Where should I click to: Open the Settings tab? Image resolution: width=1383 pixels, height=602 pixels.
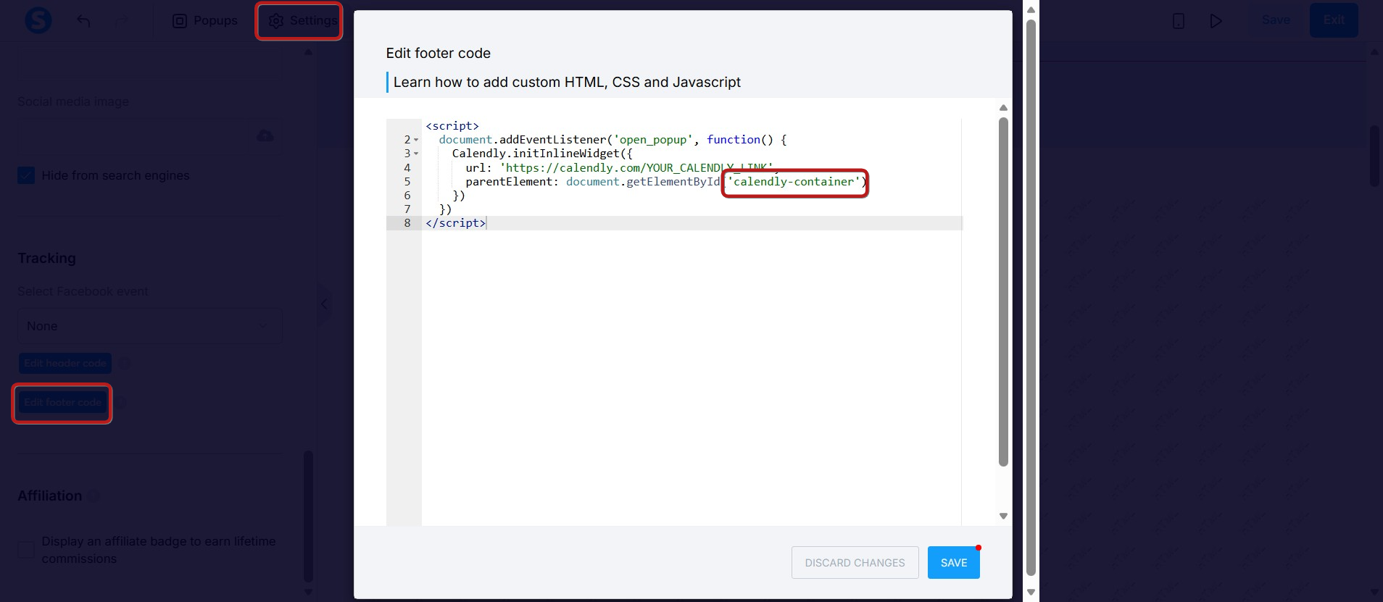pyautogui.click(x=302, y=21)
